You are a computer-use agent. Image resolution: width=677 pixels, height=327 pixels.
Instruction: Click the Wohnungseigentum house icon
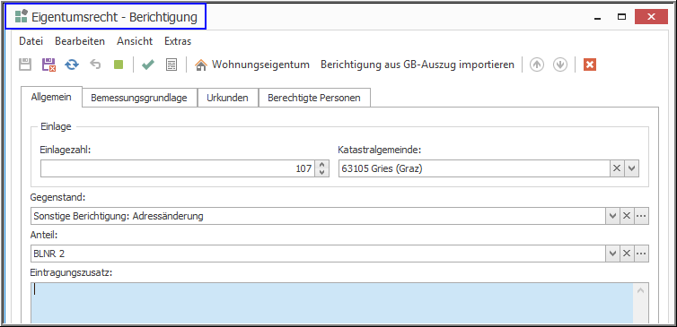(x=201, y=65)
